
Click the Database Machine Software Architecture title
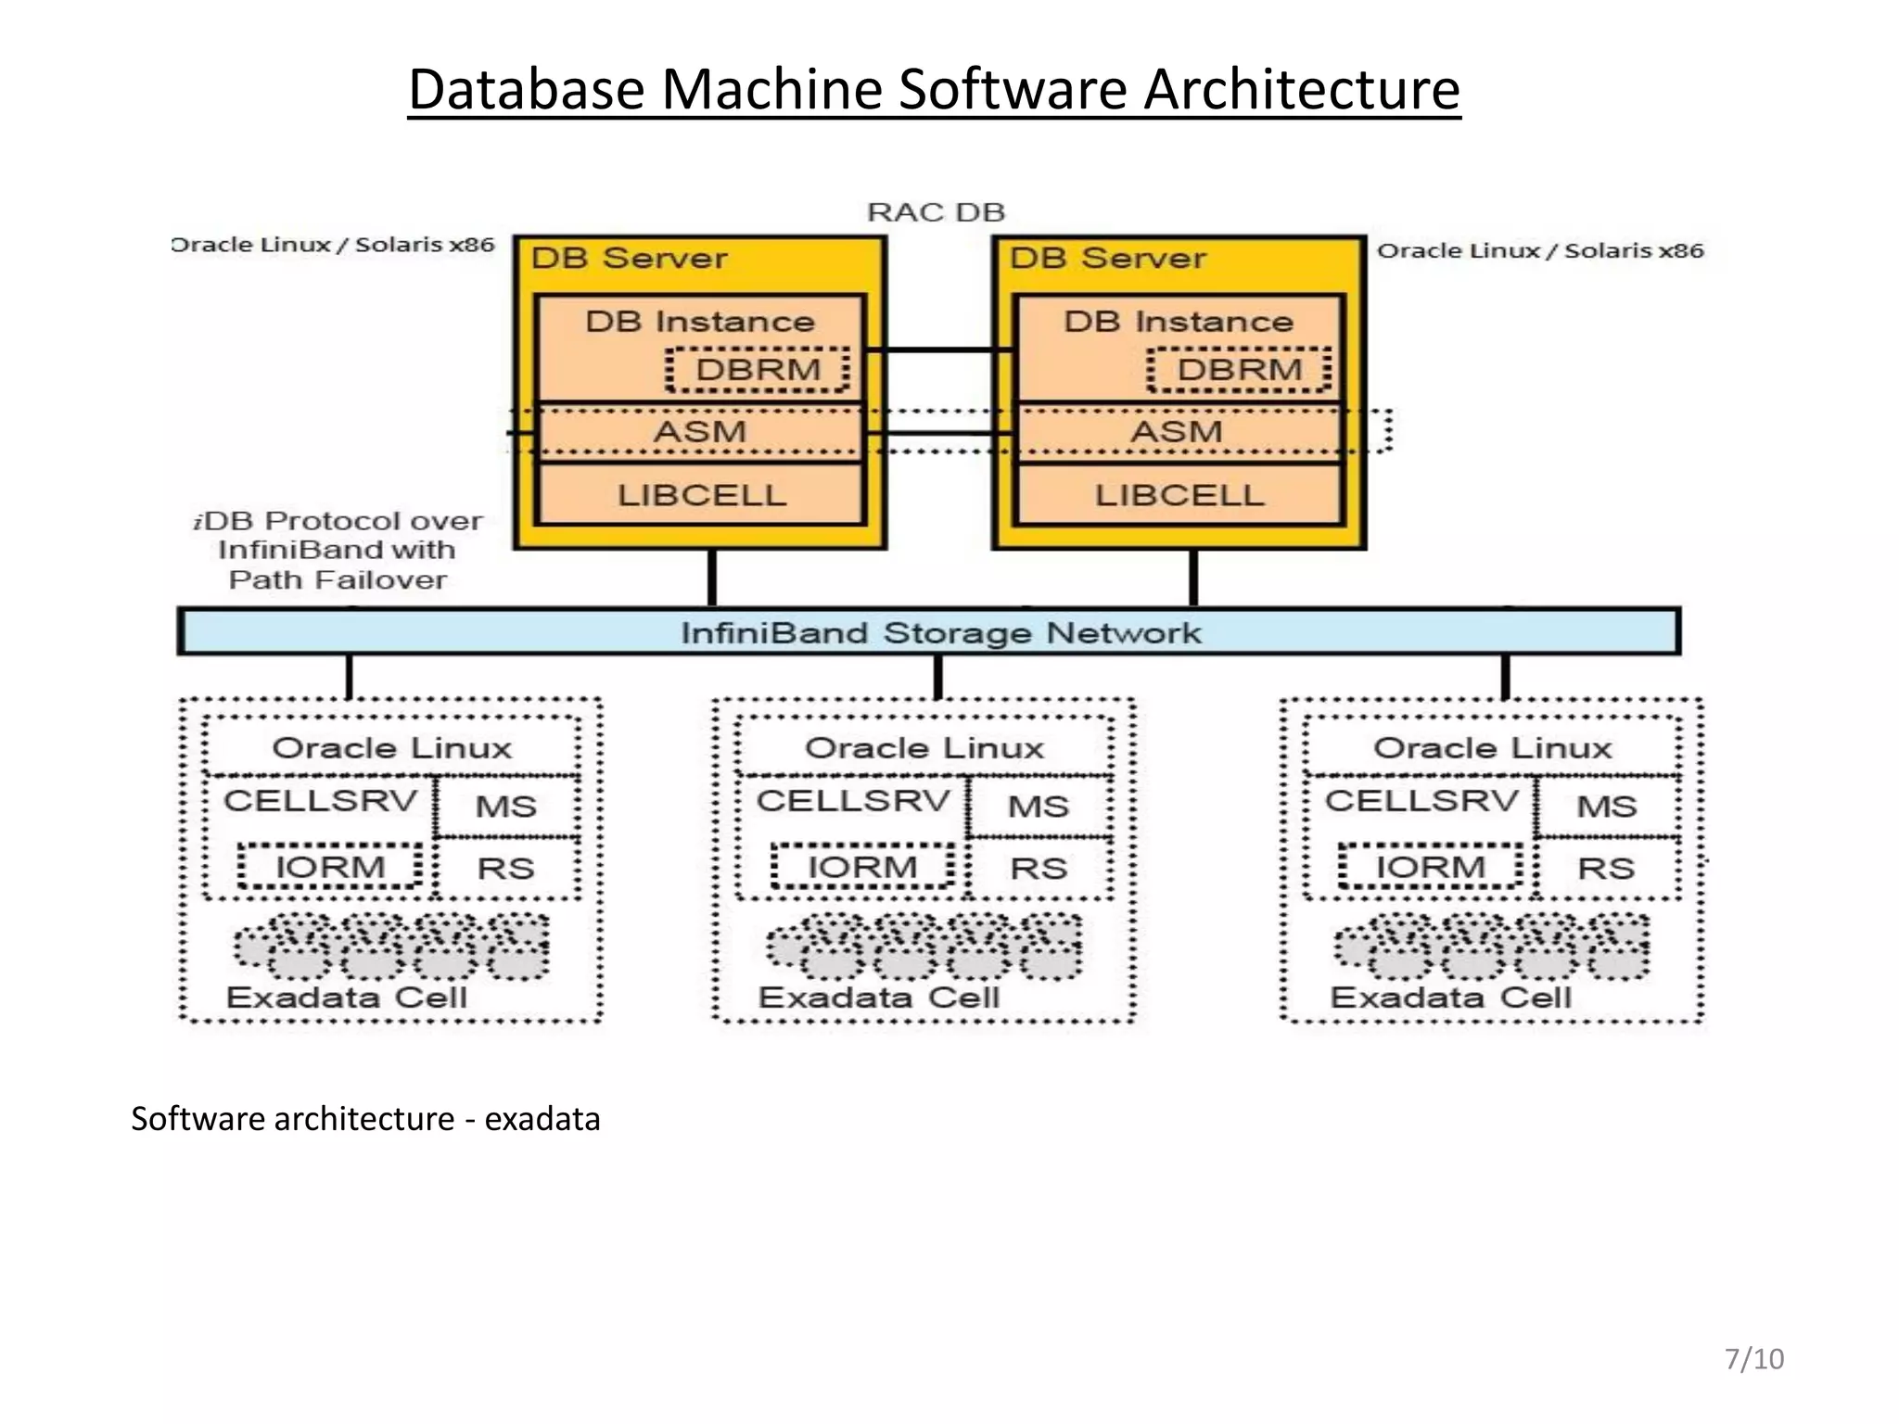934,90
